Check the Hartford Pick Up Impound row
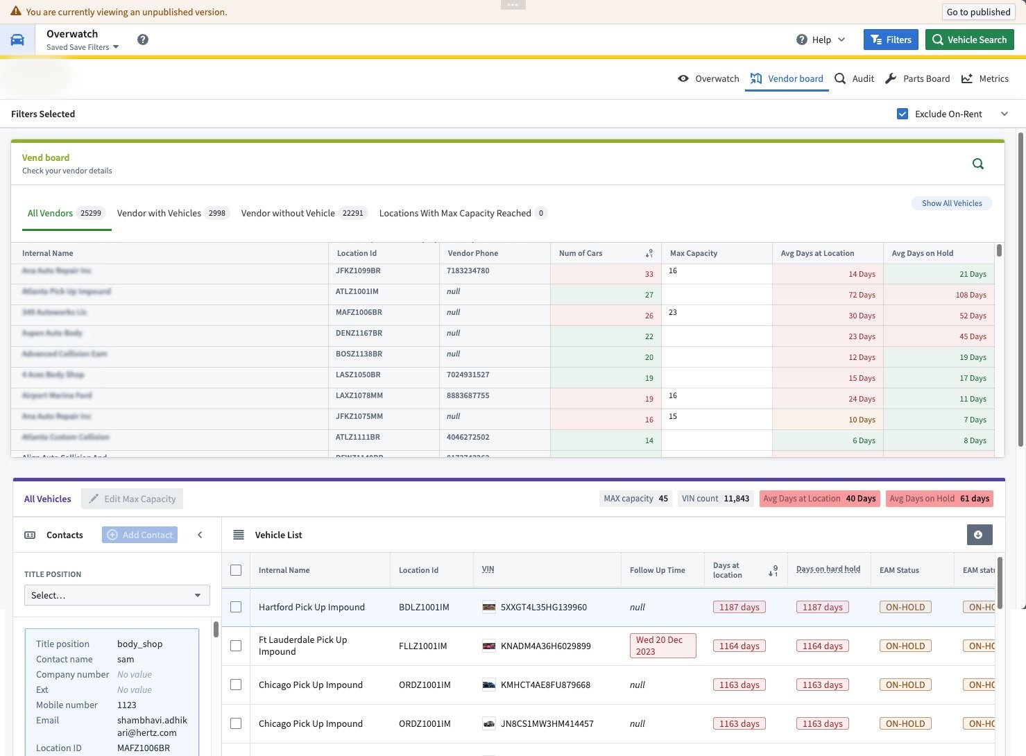This screenshot has width=1026, height=756. click(x=236, y=607)
